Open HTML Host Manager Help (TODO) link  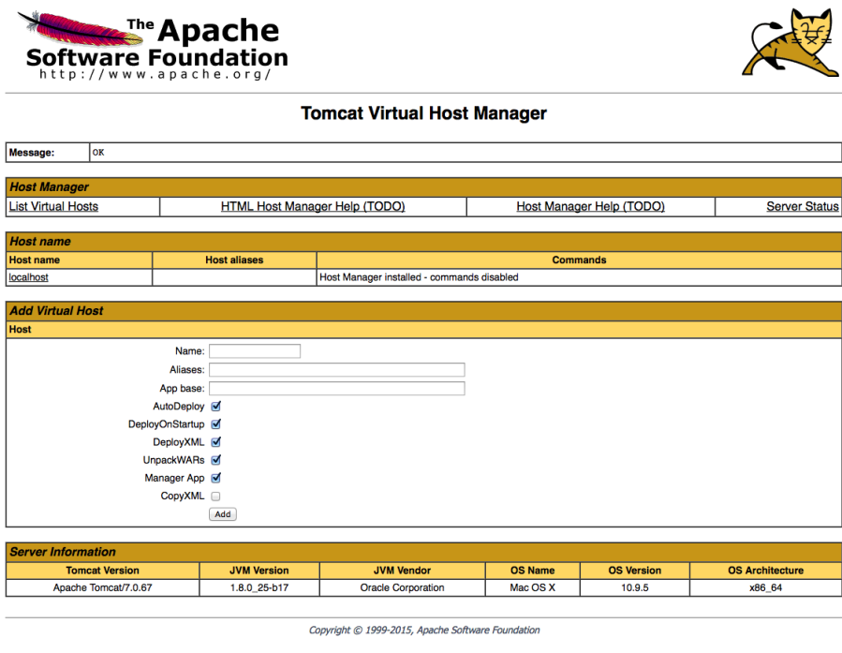click(313, 206)
